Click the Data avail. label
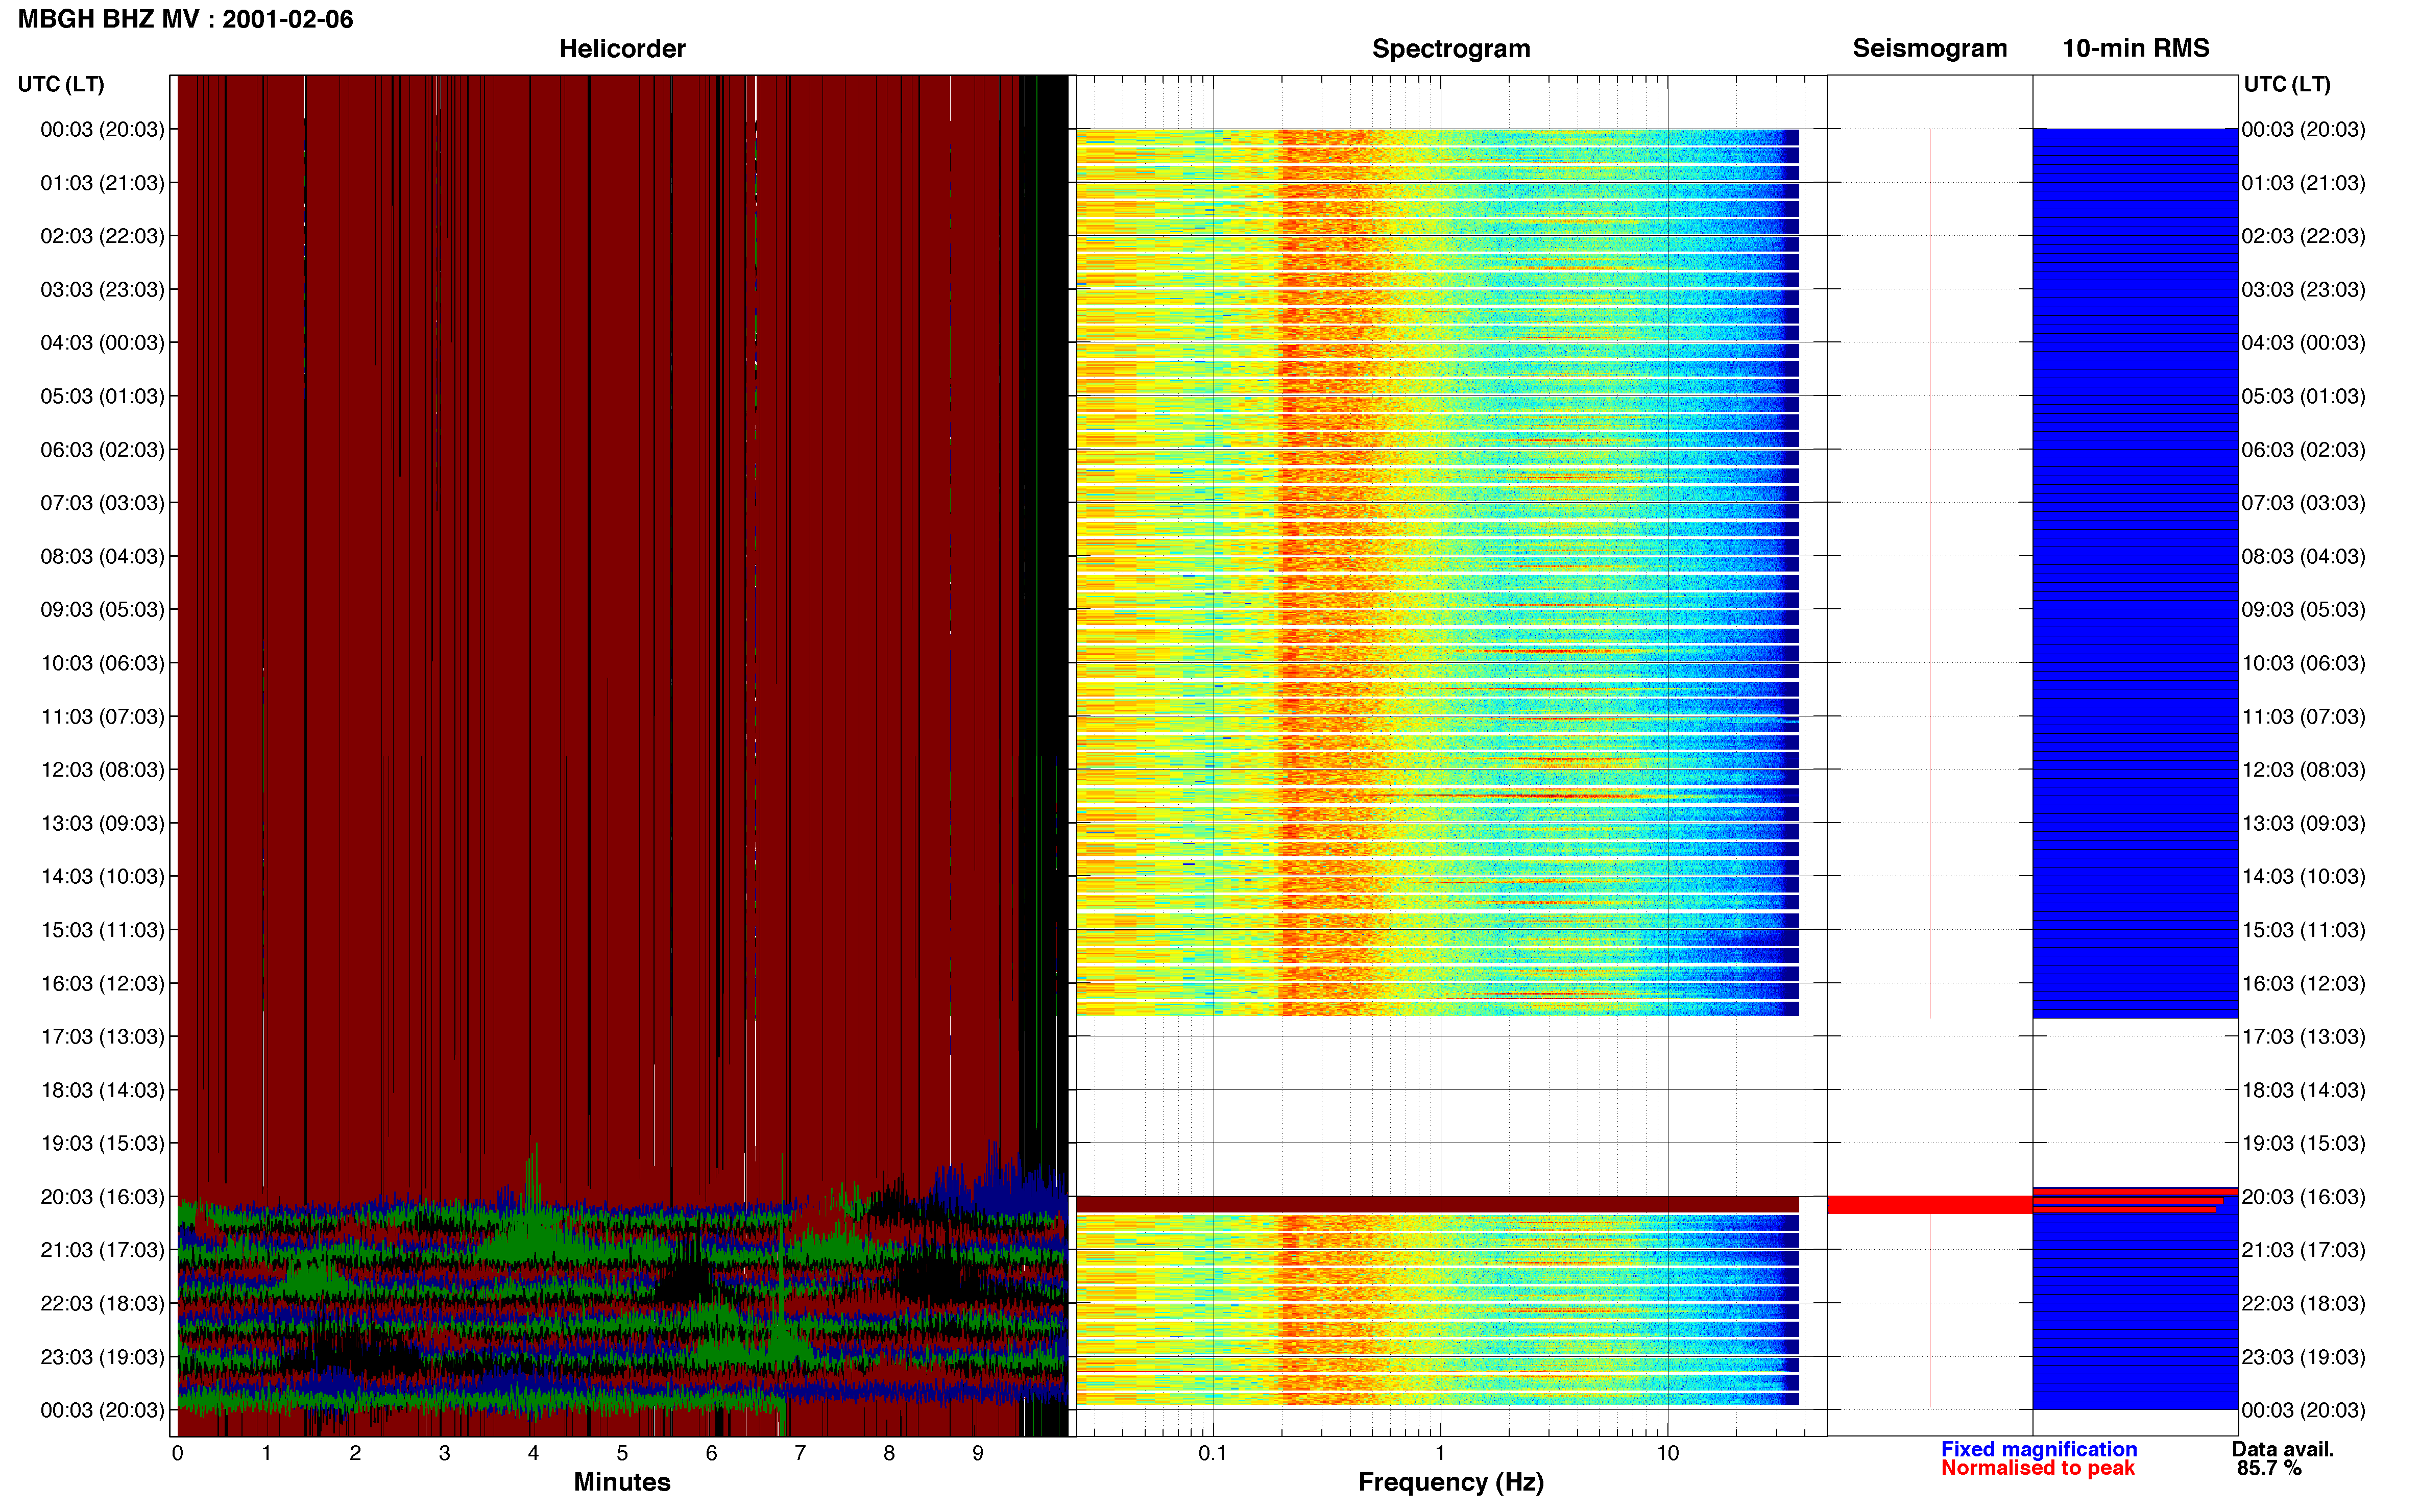 coord(2282,1449)
